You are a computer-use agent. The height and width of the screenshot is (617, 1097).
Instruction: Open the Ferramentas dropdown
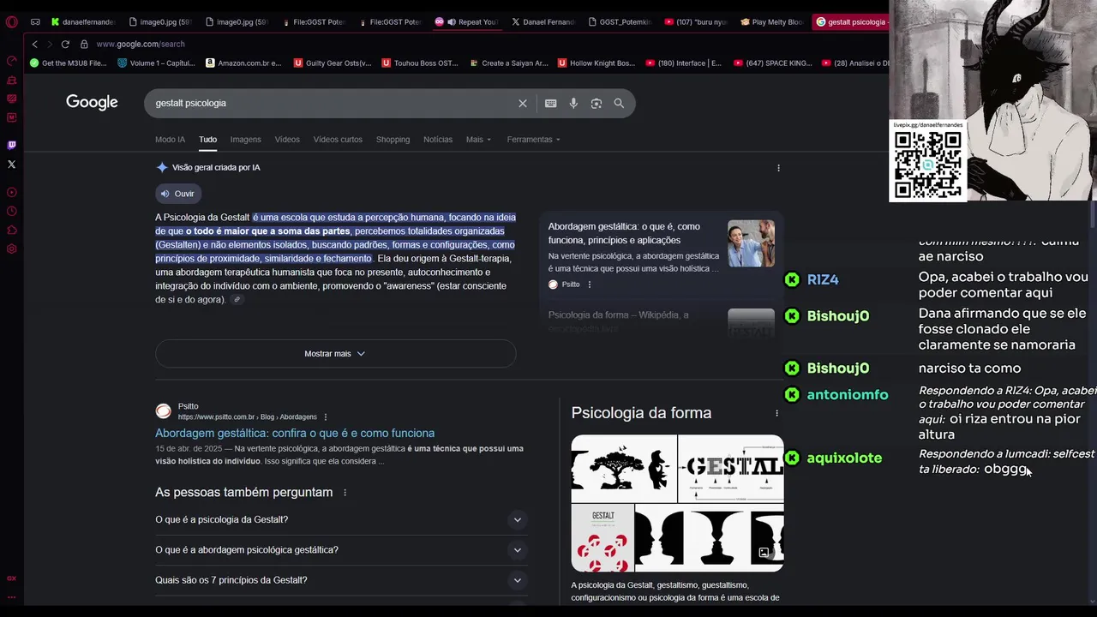[533, 140]
